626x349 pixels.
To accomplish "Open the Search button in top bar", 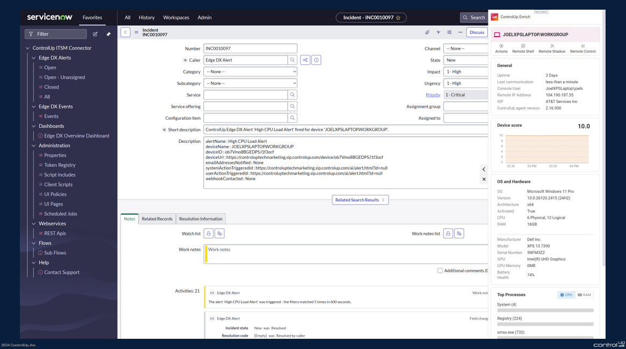I will click(x=474, y=18).
